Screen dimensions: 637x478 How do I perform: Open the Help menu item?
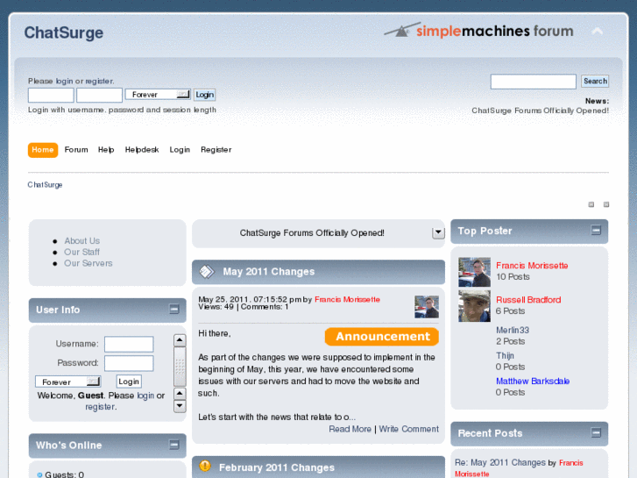point(106,150)
